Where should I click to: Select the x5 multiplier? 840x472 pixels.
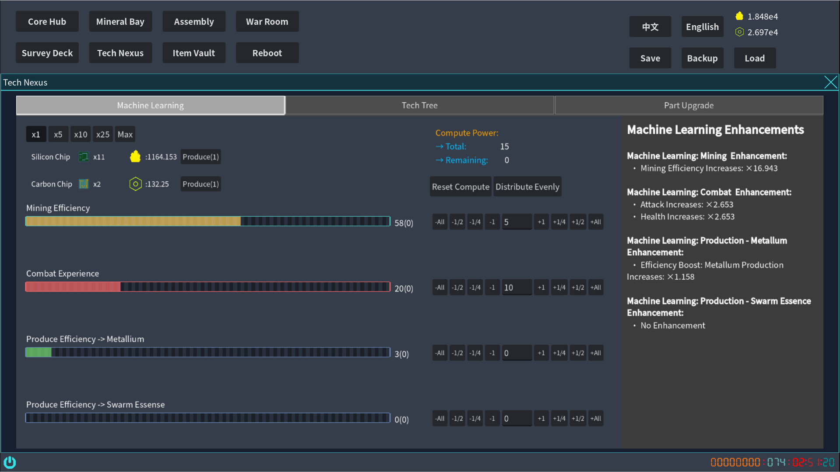coord(58,134)
